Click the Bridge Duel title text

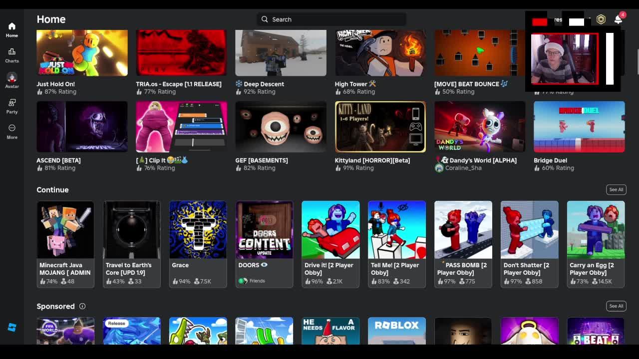point(550,161)
